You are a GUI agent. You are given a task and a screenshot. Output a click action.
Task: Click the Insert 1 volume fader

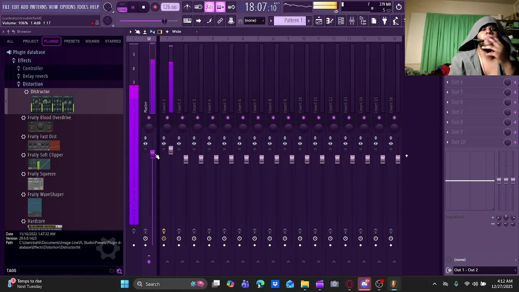171,150
